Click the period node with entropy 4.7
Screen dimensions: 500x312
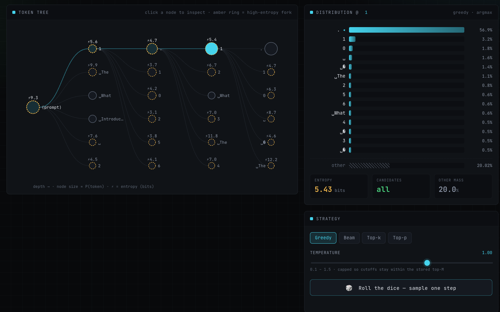[152, 49]
